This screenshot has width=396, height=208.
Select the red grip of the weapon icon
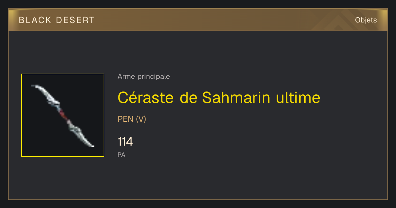click(x=63, y=115)
